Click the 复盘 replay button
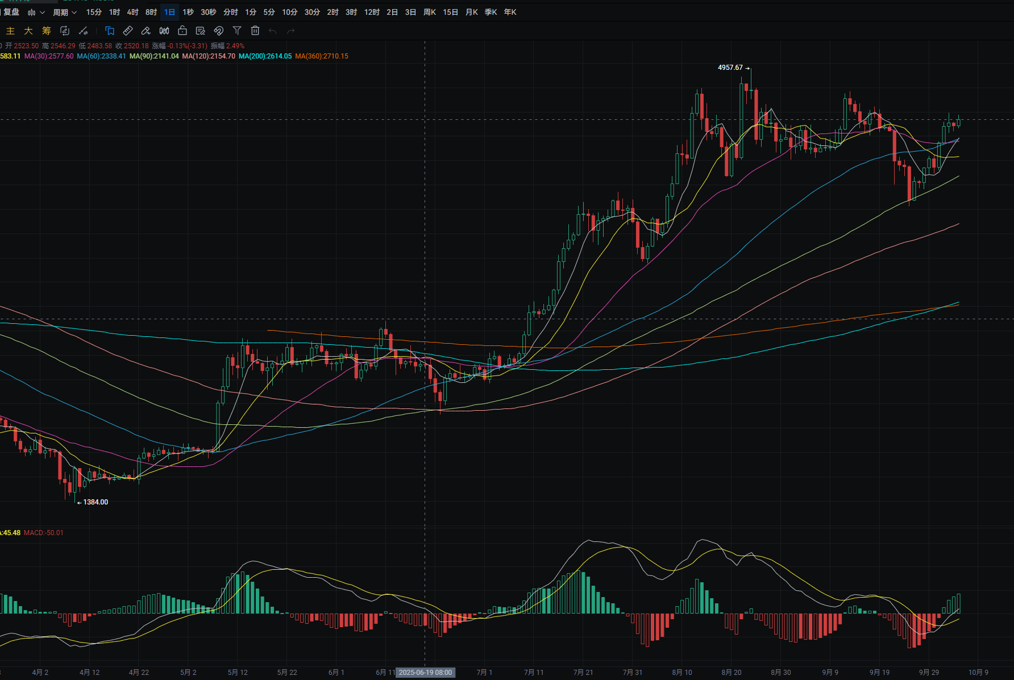Screen dimensions: 1014x680 (11, 12)
